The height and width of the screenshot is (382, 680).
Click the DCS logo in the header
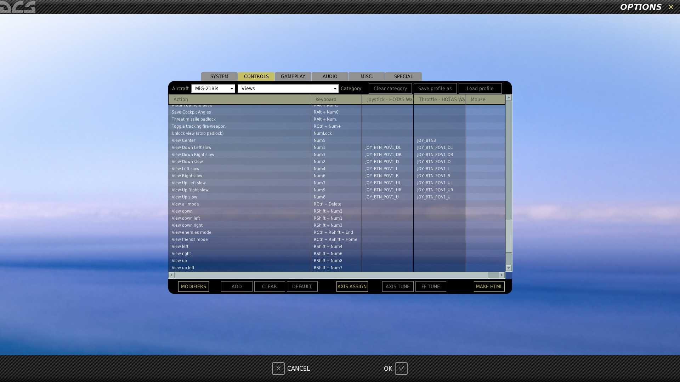tap(18, 7)
